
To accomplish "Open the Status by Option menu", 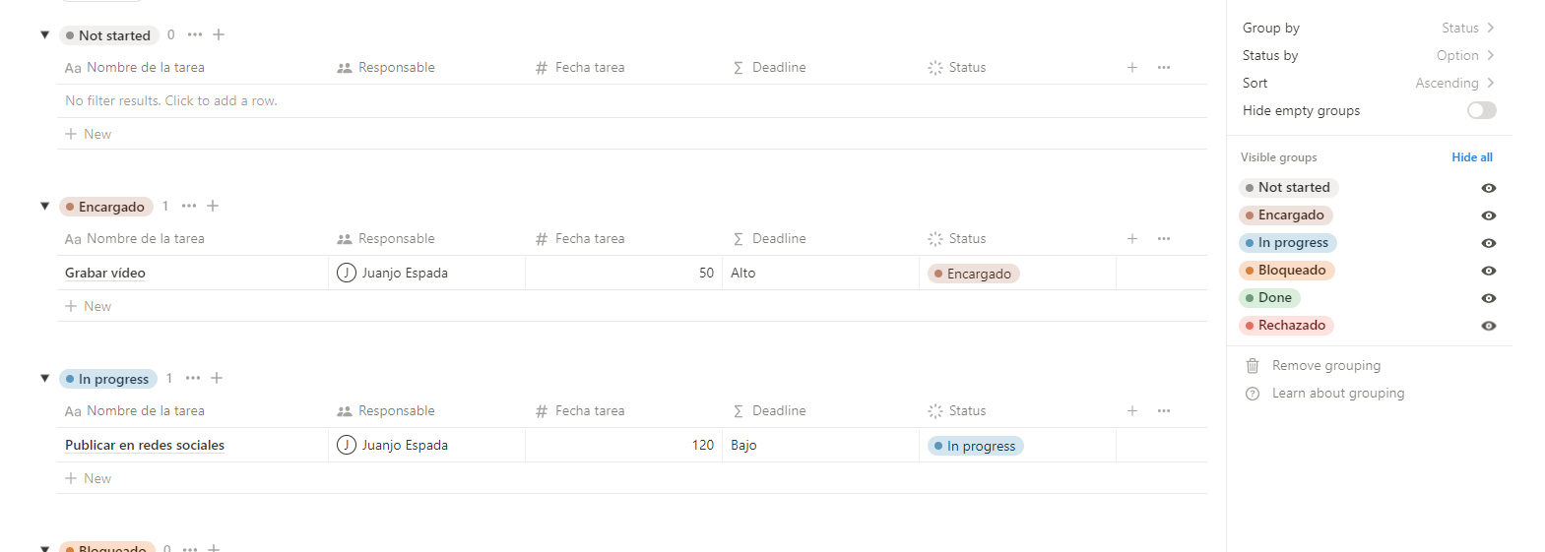I will pyautogui.click(x=1464, y=55).
